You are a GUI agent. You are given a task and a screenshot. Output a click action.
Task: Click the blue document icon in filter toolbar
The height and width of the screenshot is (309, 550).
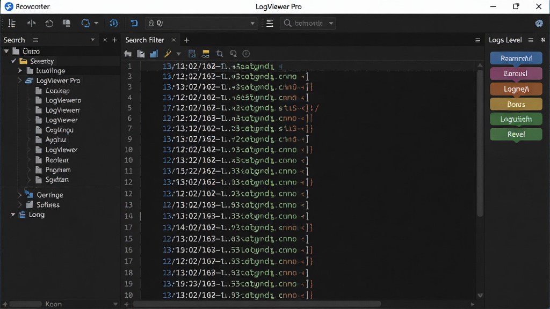click(x=192, y=54)
